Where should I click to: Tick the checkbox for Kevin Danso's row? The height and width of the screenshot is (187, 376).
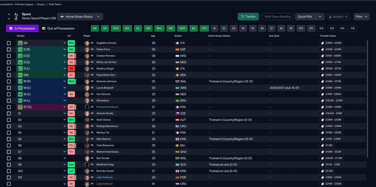(x=9, y=120)
